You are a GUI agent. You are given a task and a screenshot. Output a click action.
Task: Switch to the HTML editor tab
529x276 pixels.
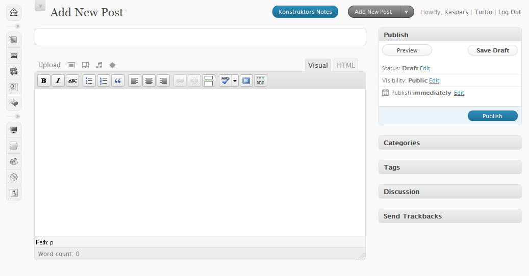(345, 65)
